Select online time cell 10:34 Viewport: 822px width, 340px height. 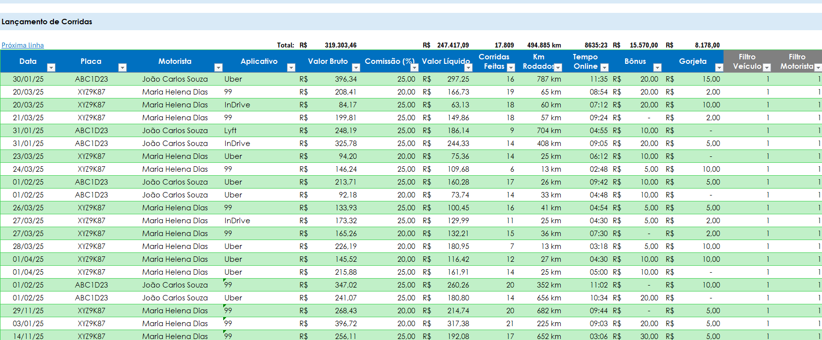coord(599,298)
